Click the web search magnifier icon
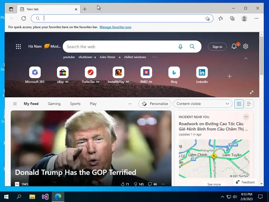Image resolution: width=269 pixels, height=202 pixels. (192, 47)
